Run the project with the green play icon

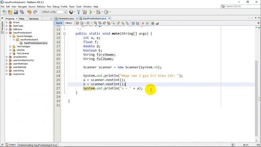coord(91,12)
